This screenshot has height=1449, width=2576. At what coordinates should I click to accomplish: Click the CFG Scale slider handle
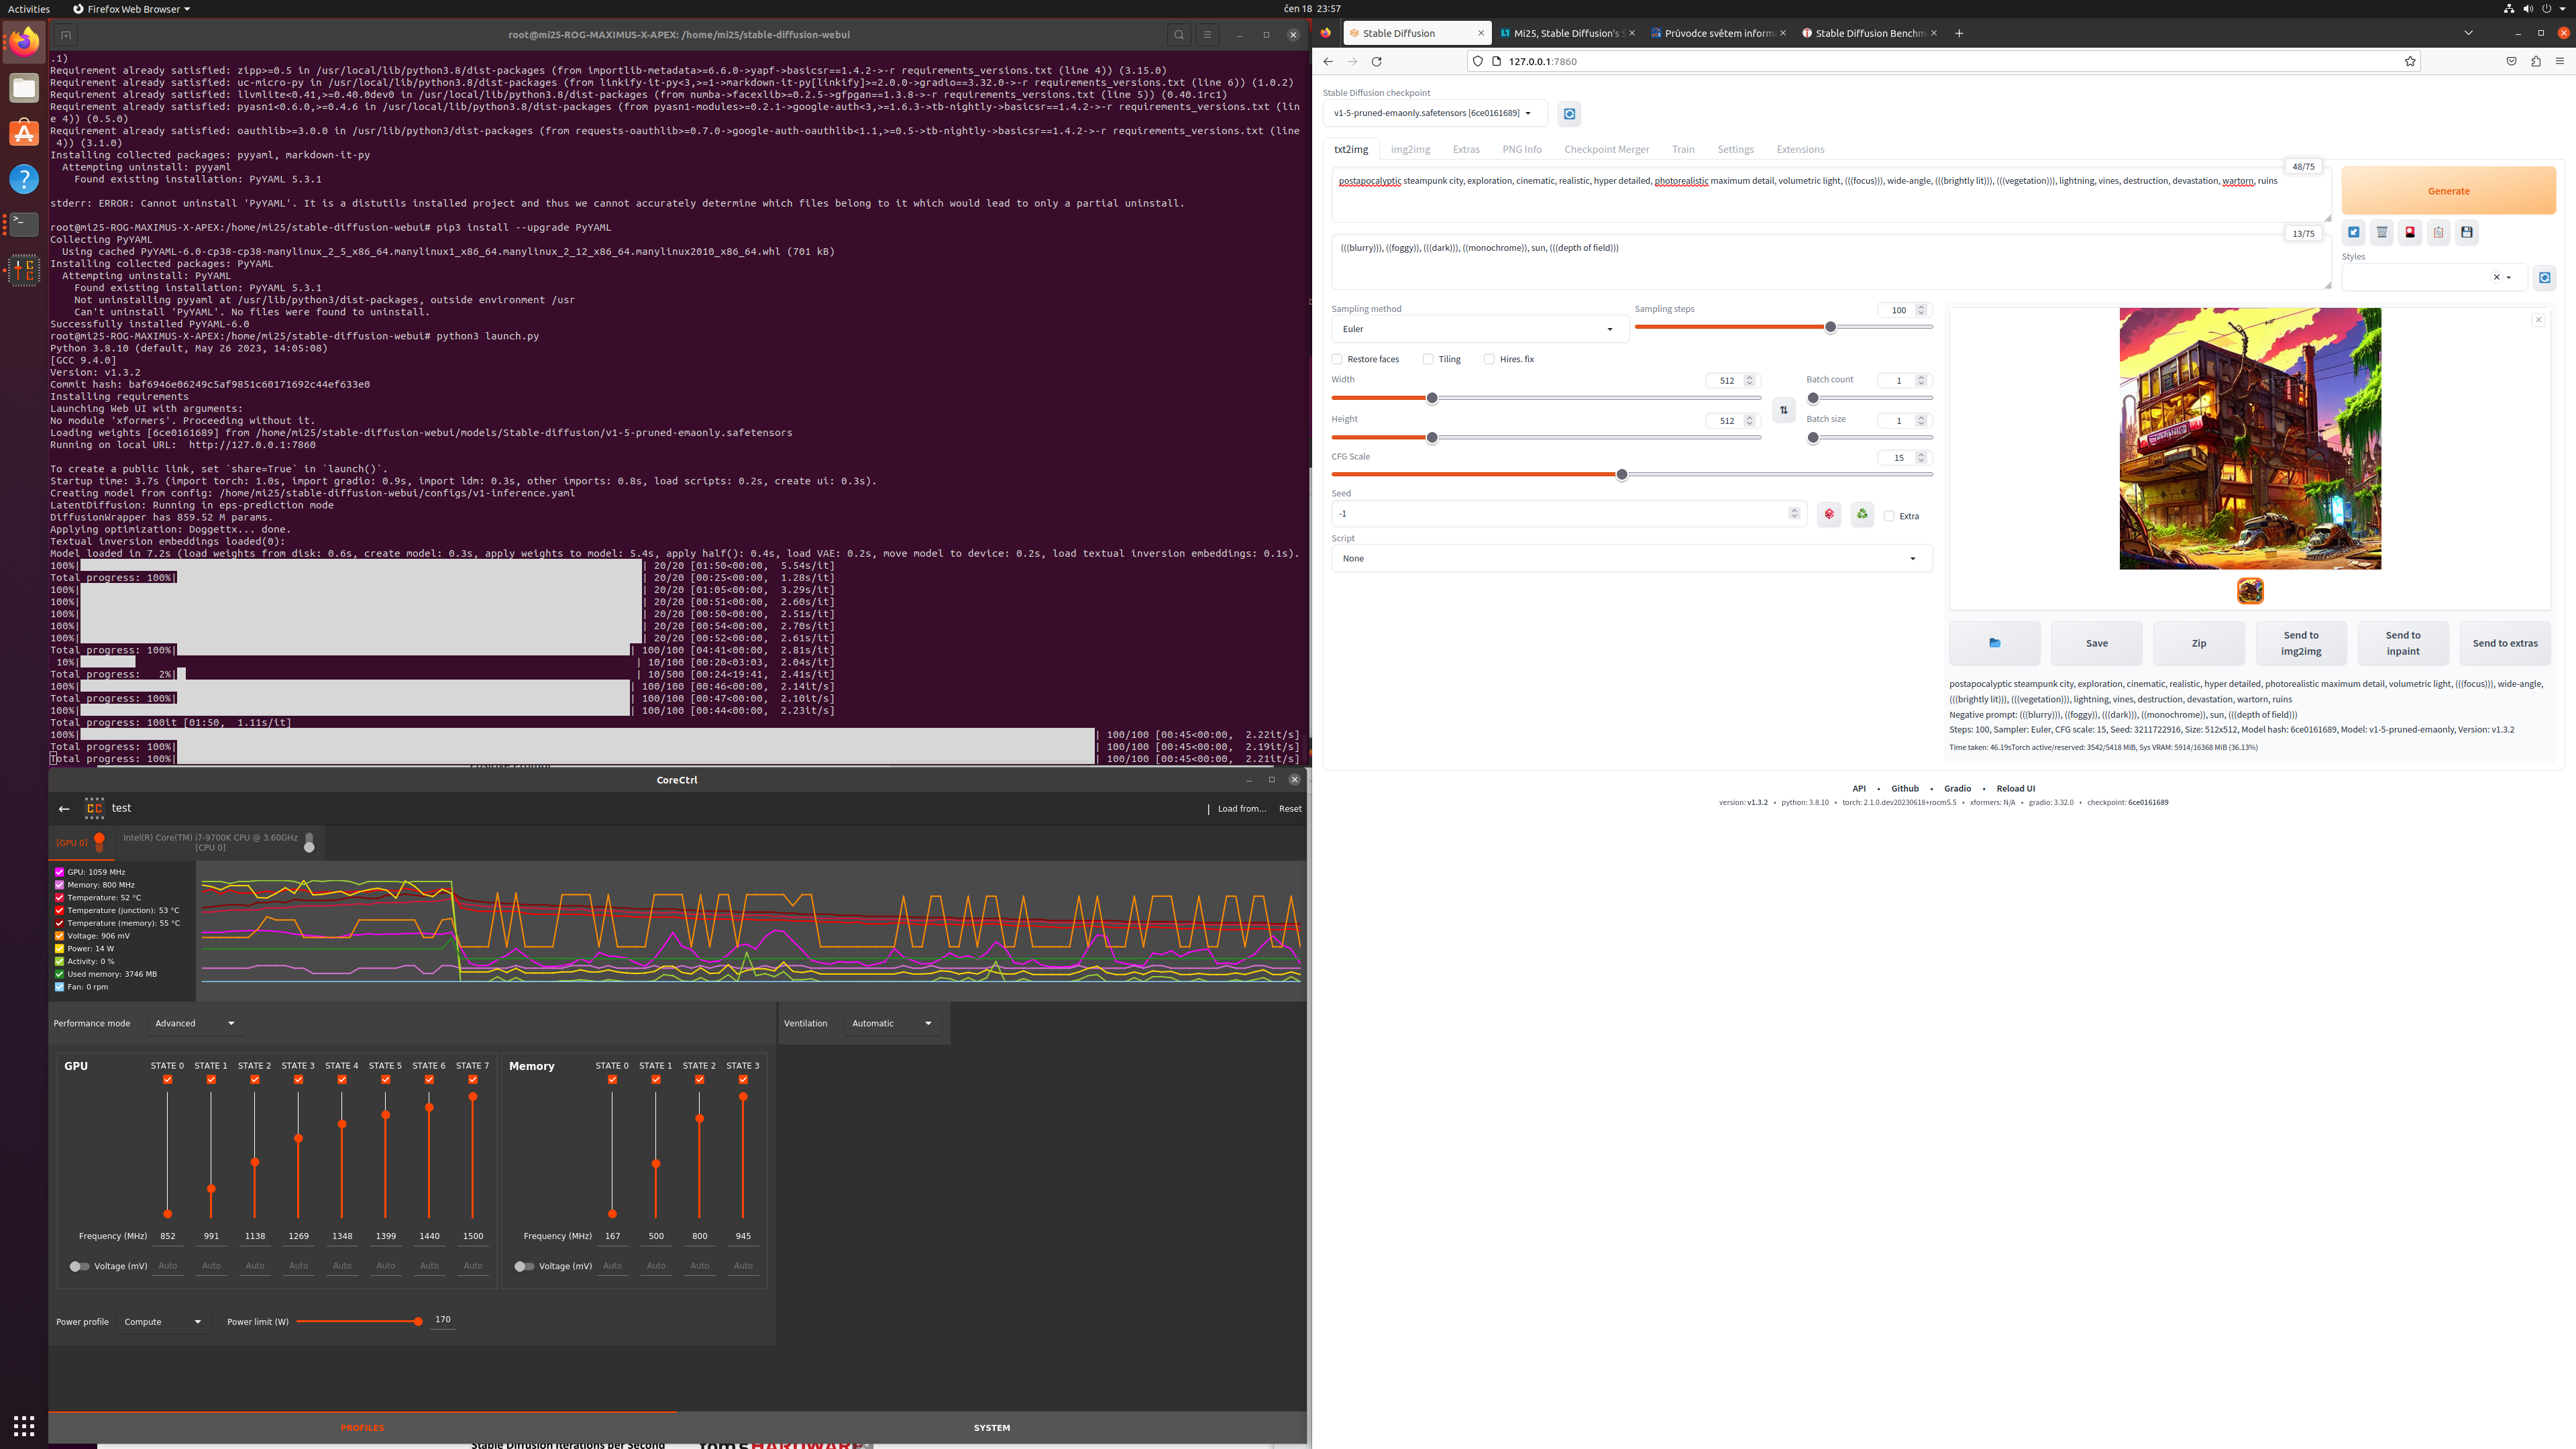coord(1622,475)
